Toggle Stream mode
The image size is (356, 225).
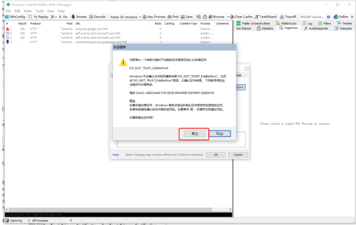click(79, 17)
